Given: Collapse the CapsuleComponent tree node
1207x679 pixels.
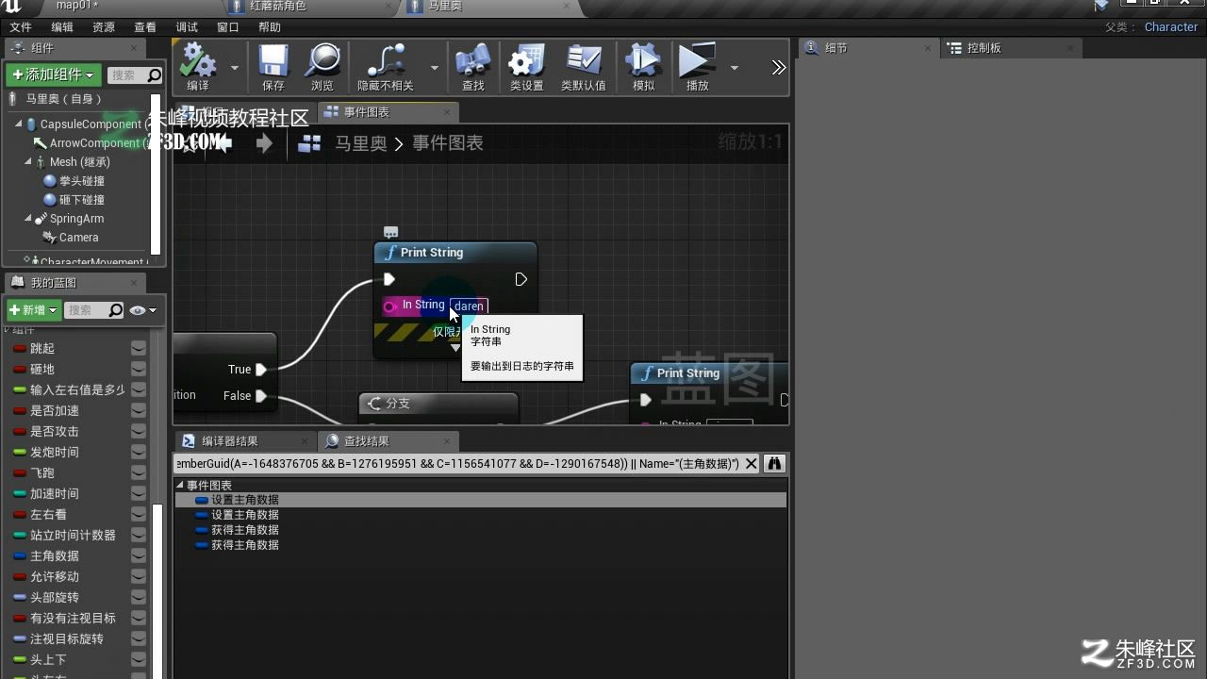Looking at the screenshot, I should click(18, 124).
